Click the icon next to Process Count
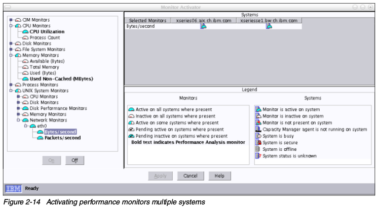 [26, 37]
